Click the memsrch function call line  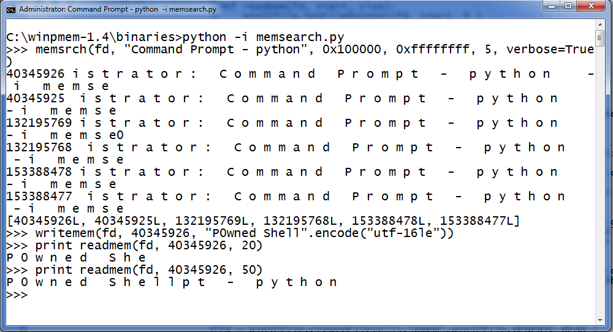pos(300,55)
